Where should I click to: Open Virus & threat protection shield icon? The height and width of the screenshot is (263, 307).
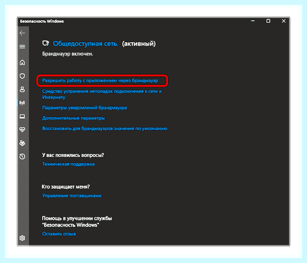(22, 76)
